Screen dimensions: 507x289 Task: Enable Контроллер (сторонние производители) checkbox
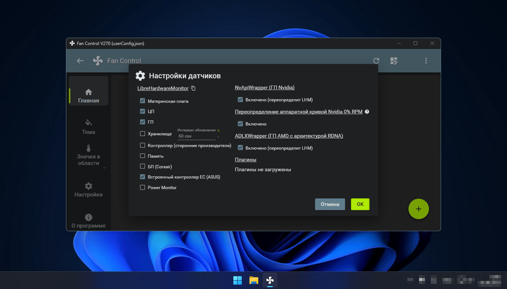pos(143,145)
